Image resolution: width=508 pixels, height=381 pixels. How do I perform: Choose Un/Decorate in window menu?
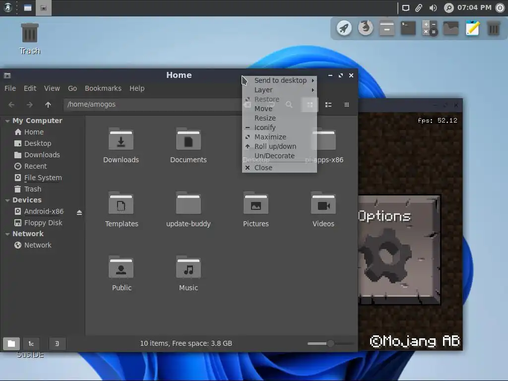279,156
